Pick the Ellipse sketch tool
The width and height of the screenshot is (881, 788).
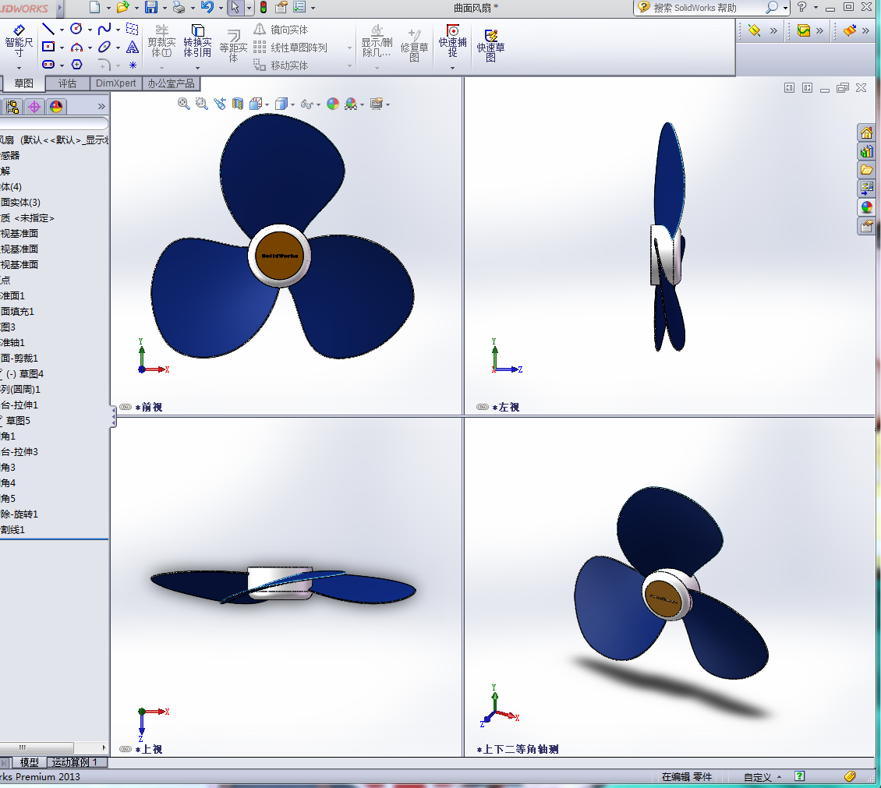(104, 48)
